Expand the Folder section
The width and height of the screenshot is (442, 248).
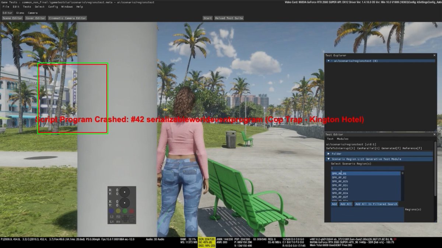(329, 154)
